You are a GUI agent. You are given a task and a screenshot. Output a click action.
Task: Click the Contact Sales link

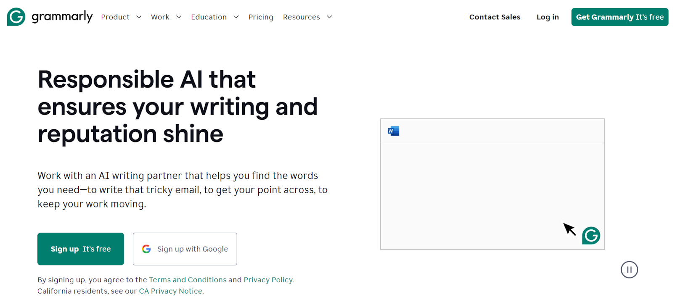coord(495,17)
